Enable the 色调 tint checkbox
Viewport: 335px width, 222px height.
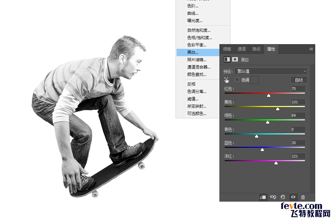tap(237, 80)
